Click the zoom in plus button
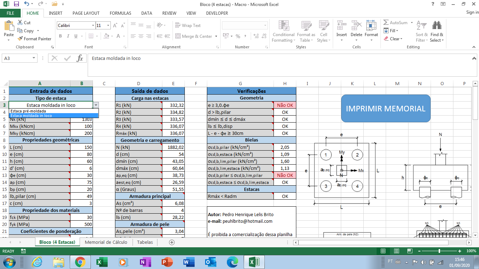 [x=460, y=251]
